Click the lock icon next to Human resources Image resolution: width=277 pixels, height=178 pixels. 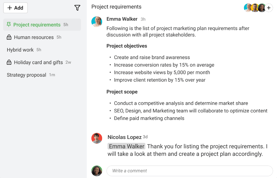9,37
